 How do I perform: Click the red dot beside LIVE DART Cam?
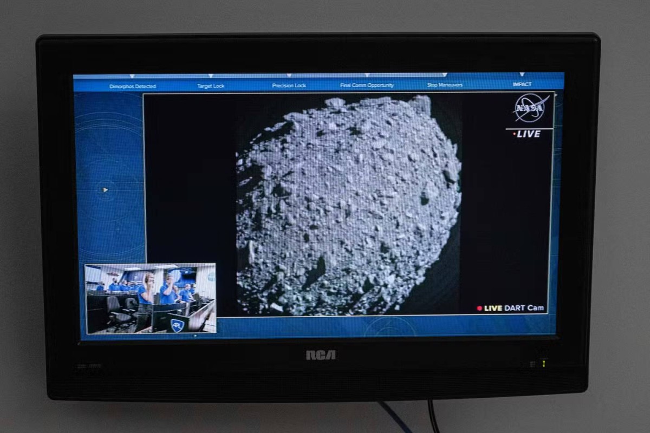point(479,309)
